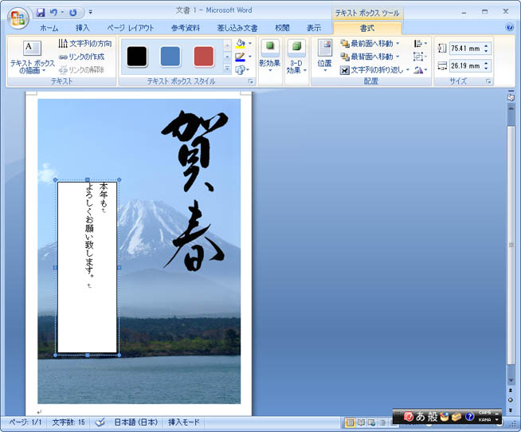This screenshot has height=432, width=521.
Task: Click the Word Help icon
Action: 510,27
